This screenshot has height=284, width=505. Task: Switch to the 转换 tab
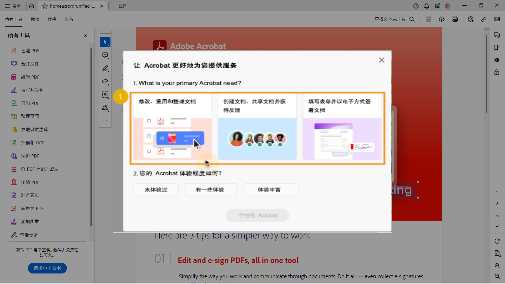52,19
